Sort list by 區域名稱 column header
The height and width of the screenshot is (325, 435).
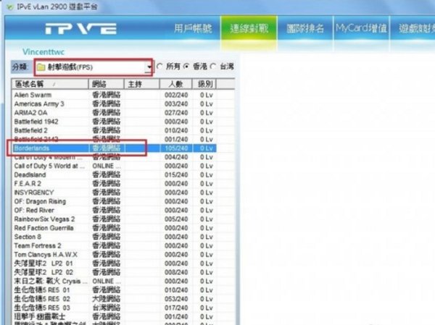[x=49, y=85]
